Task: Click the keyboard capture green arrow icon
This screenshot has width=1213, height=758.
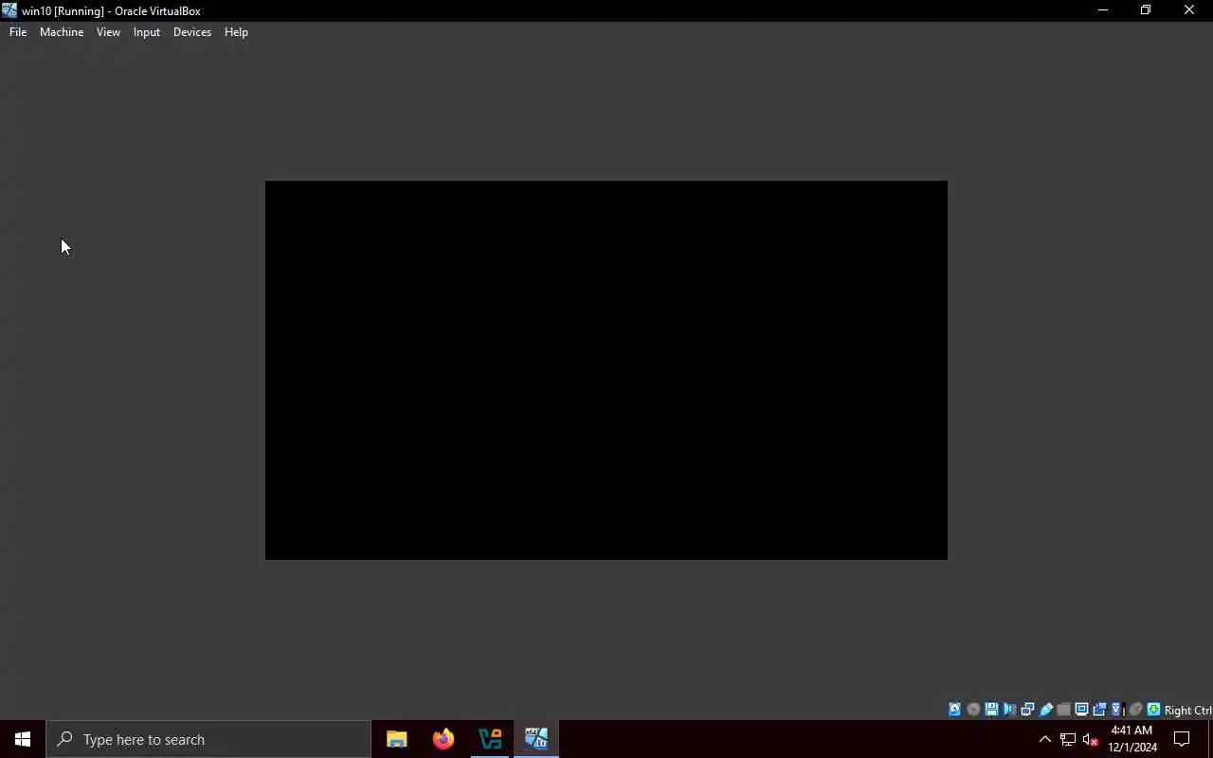Action: pos(1153,710)
